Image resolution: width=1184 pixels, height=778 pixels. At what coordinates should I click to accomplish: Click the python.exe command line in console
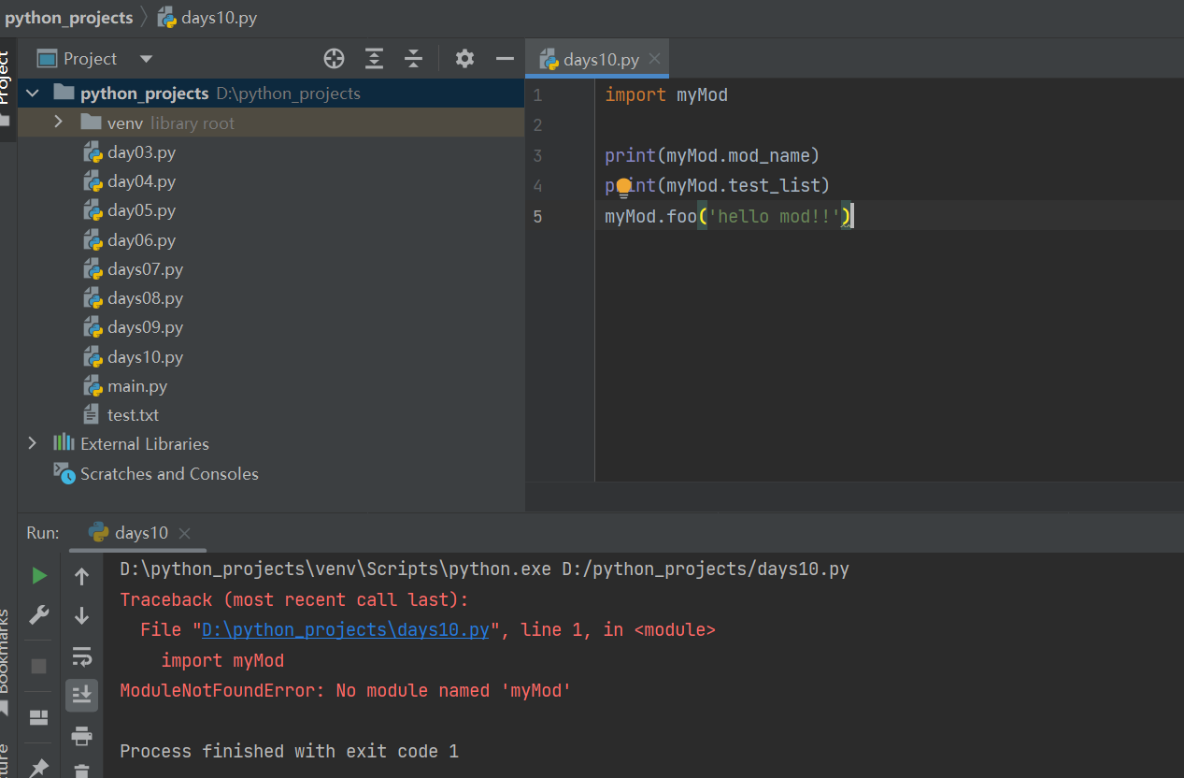click(484, 569)
